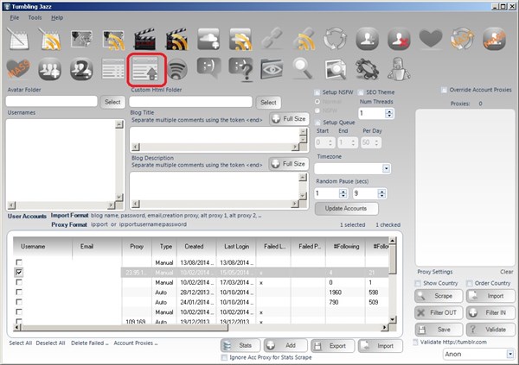Click the update account page icon circled in red
This screenshot has height=365, width=519.
coord(145,69)
